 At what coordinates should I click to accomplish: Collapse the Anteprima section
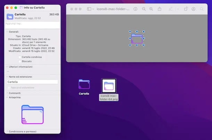point(7,97)
